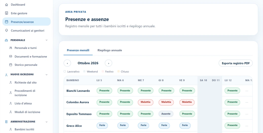Click Colombo Aurora's LU 12 Presente badge
Viewport: 263px width, 133px height.
point(232,102)
